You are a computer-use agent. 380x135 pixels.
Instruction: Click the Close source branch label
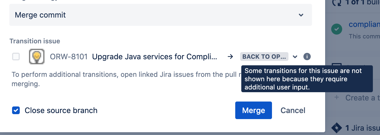[x=61, y=110]
